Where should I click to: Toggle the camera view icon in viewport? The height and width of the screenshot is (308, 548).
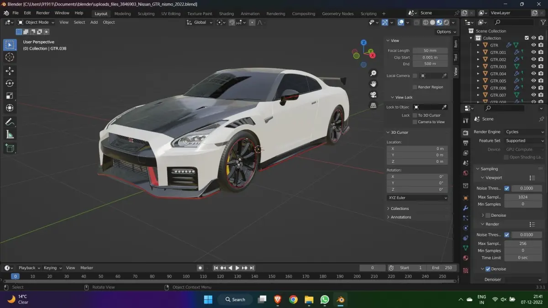pyautogui.click(x=373, y=95)
